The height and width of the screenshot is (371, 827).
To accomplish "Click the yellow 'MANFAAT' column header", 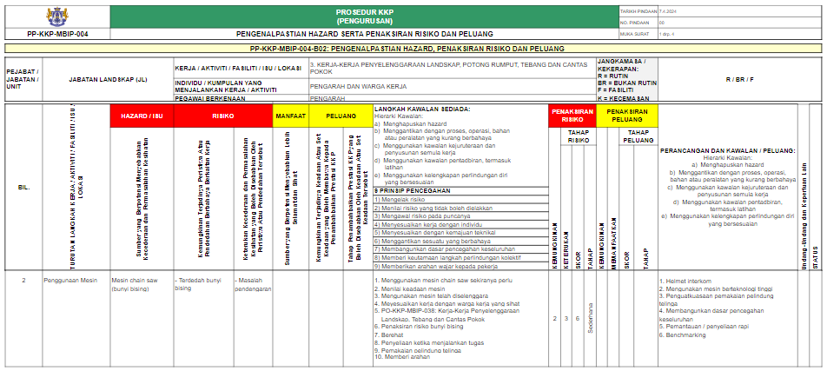I will (291, 116).
